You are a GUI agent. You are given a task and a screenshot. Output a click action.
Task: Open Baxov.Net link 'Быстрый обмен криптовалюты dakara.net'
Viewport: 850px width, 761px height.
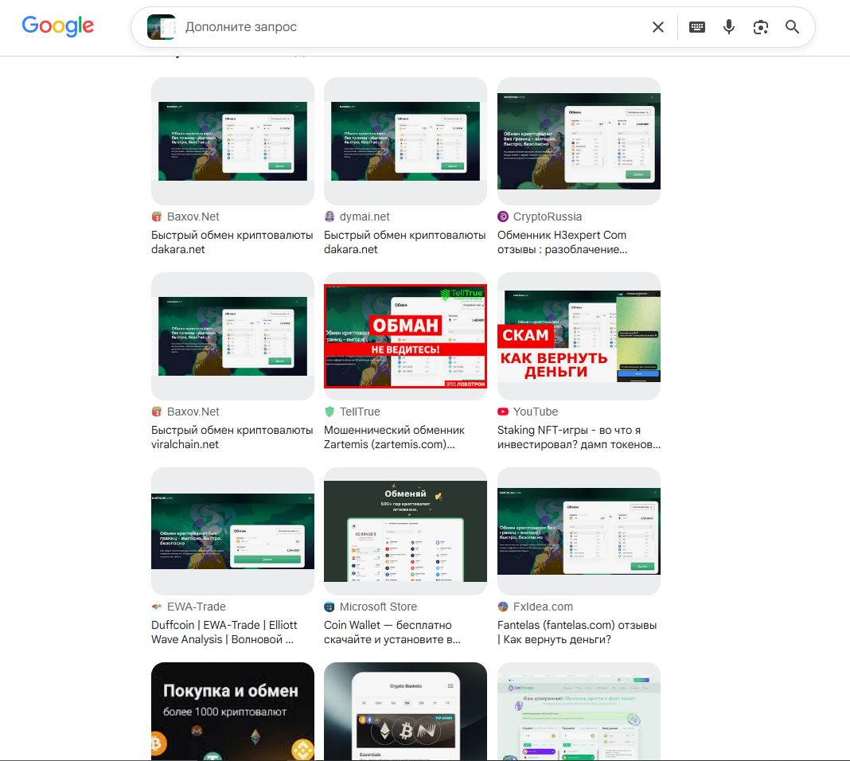(x=232, y=242)
